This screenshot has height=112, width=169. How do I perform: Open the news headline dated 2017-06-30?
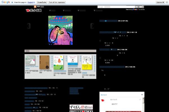tap(108, 50)
